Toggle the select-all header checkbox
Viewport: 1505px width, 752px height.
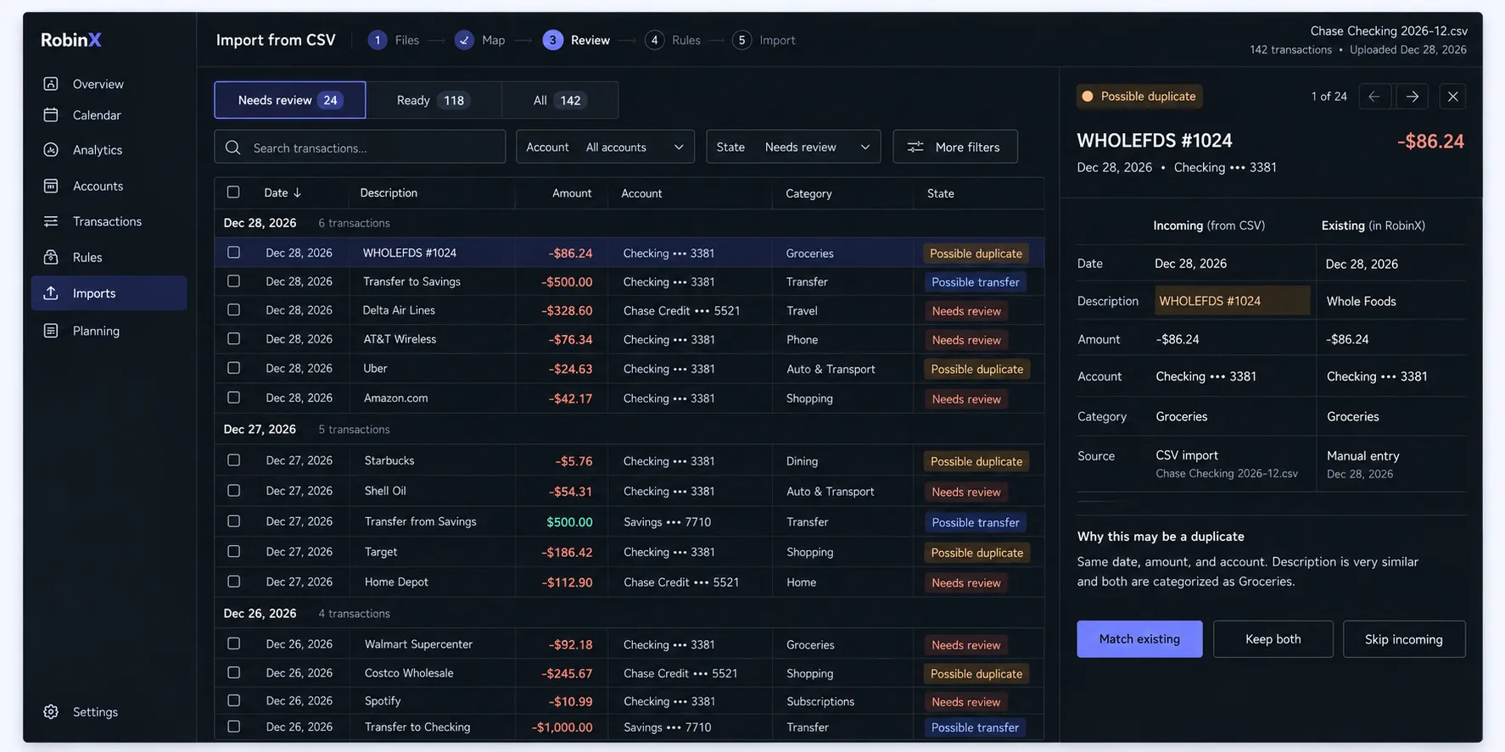(233, 192)
